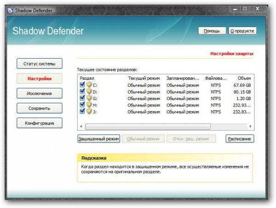Click the Shadow Defender title bar app icon
This screenshot has height=208, width=276.
point(10,11)
